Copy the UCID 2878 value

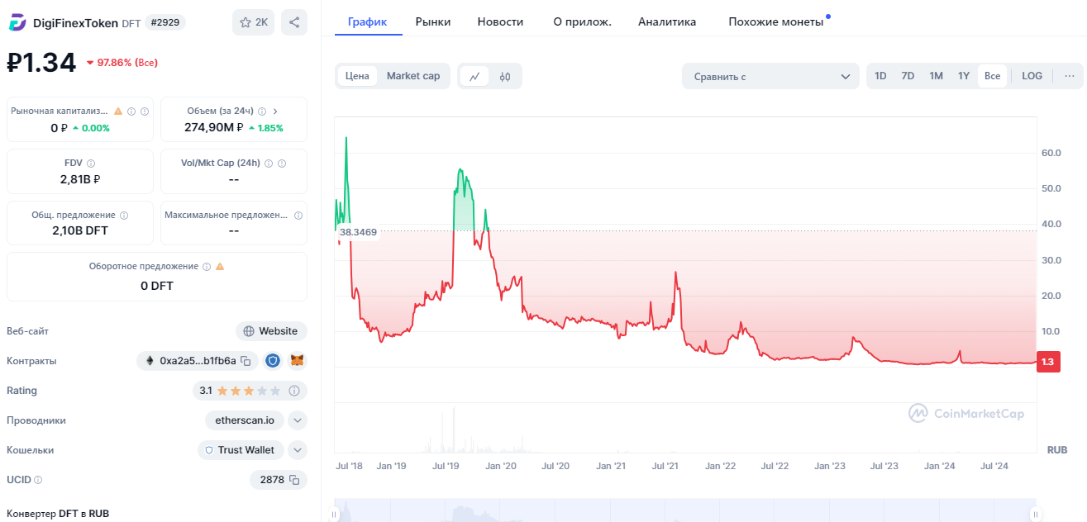pos(296,480)
